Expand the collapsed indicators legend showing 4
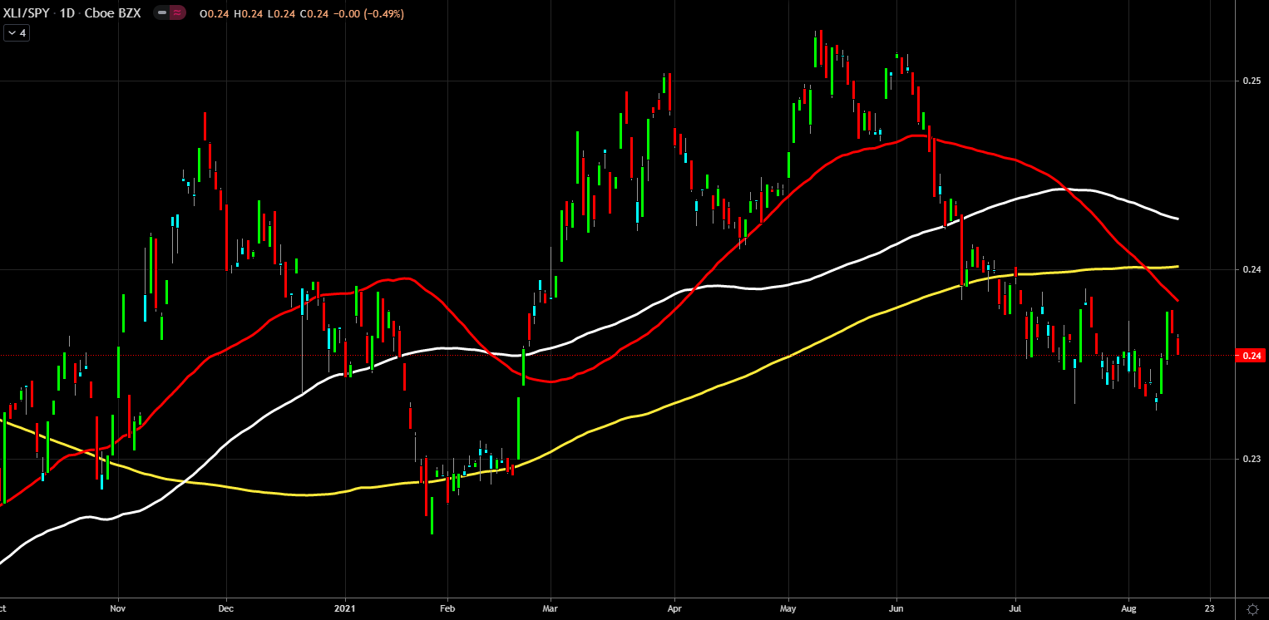The width and height of the screenshot is (1269, 620). 17,33
